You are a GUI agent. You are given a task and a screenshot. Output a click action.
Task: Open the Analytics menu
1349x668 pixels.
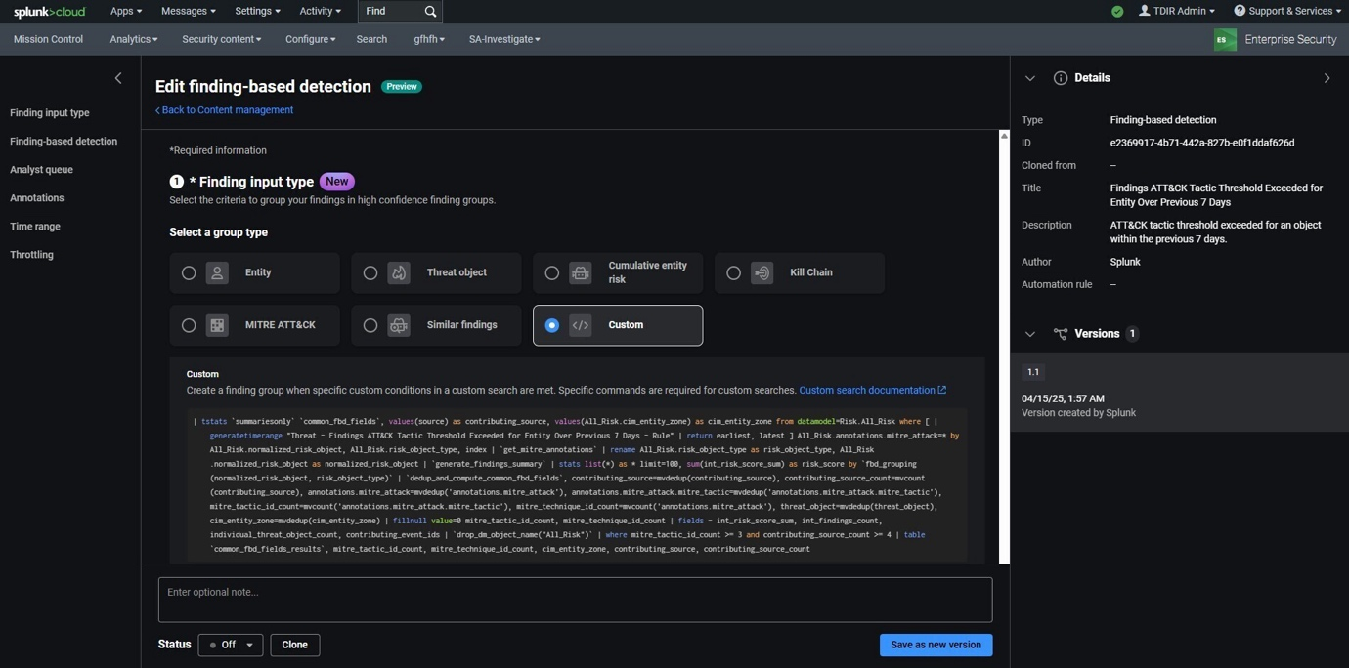click(134, 39)
